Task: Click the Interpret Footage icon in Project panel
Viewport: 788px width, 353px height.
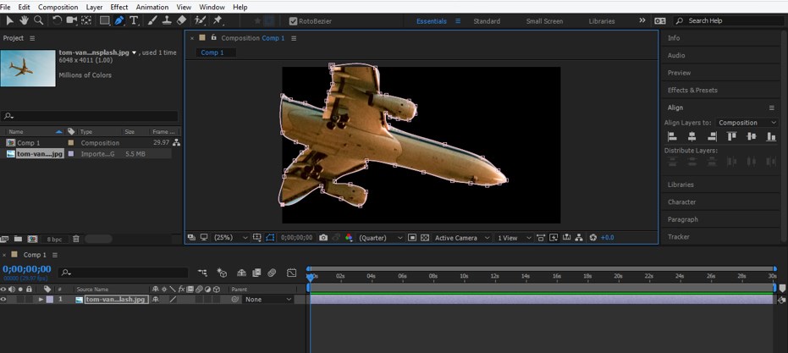Action: pos(4,239)
